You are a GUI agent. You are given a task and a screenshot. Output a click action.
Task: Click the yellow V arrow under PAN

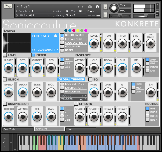[x=115, y=51]
